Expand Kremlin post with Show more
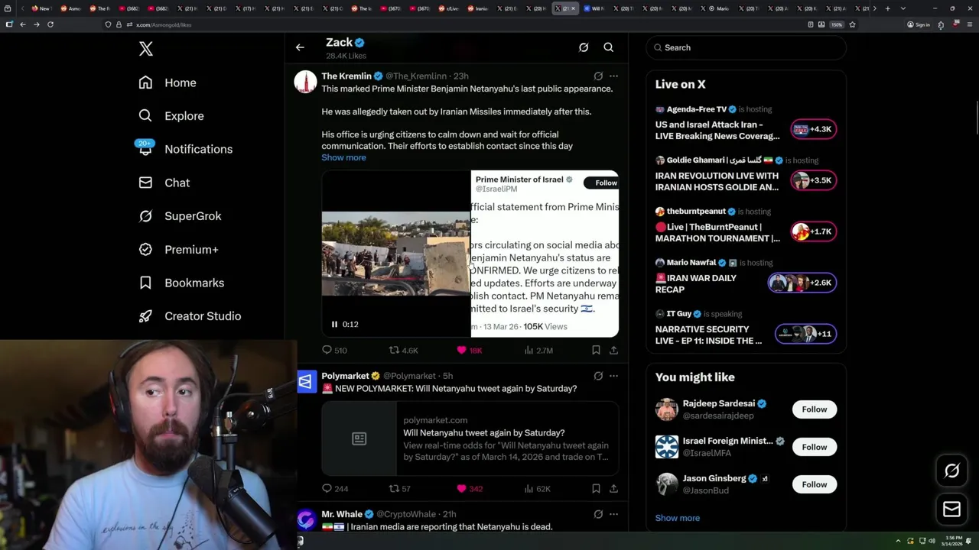Viewport: 979px width, 550px height. [x=343, y=157]
